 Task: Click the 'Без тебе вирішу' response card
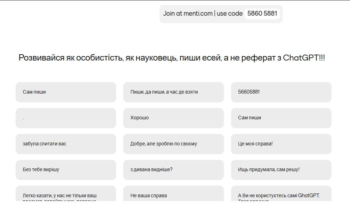pos(66,170)
